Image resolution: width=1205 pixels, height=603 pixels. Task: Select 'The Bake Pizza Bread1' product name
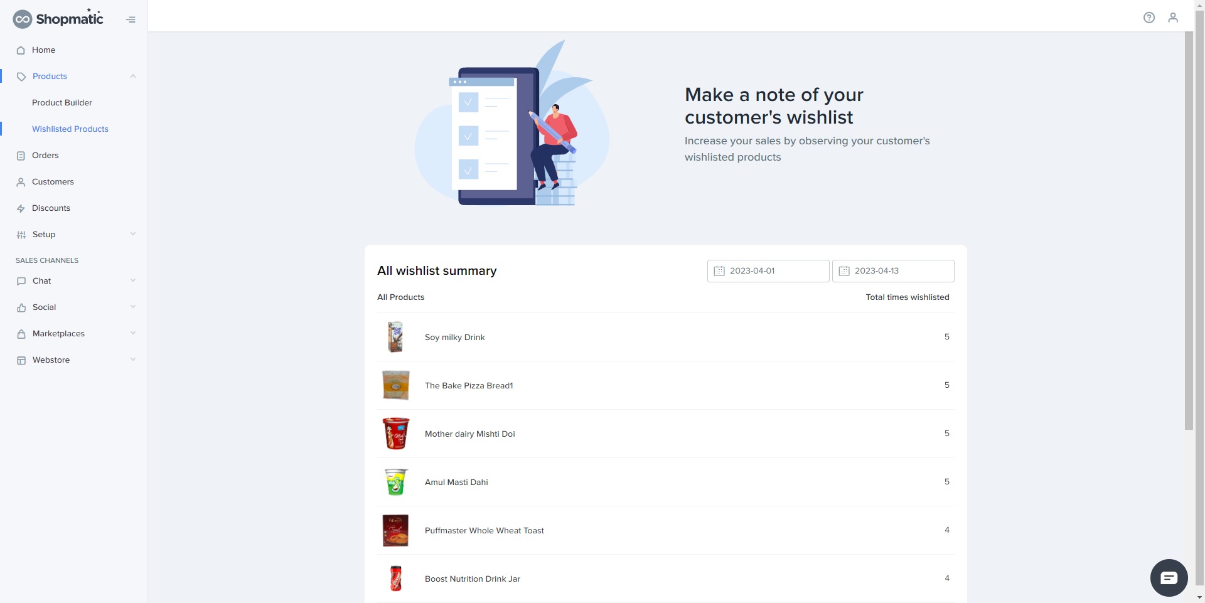[x=469, y=386]
